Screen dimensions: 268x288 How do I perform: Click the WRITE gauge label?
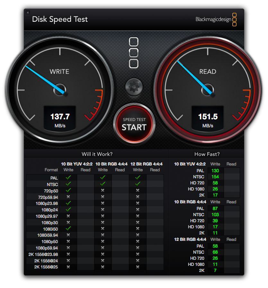pos(59,72)
